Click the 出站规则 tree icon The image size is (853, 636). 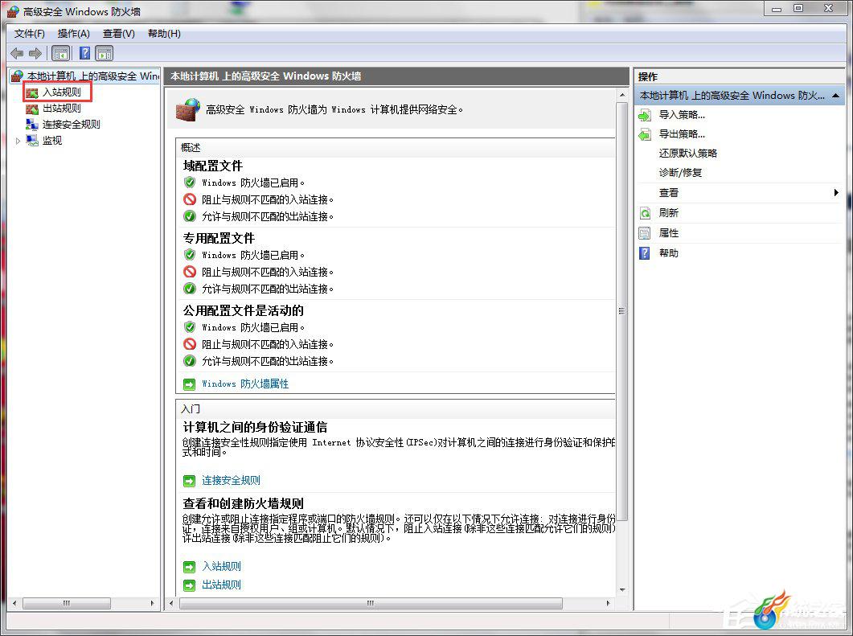(x=32, y=109)
